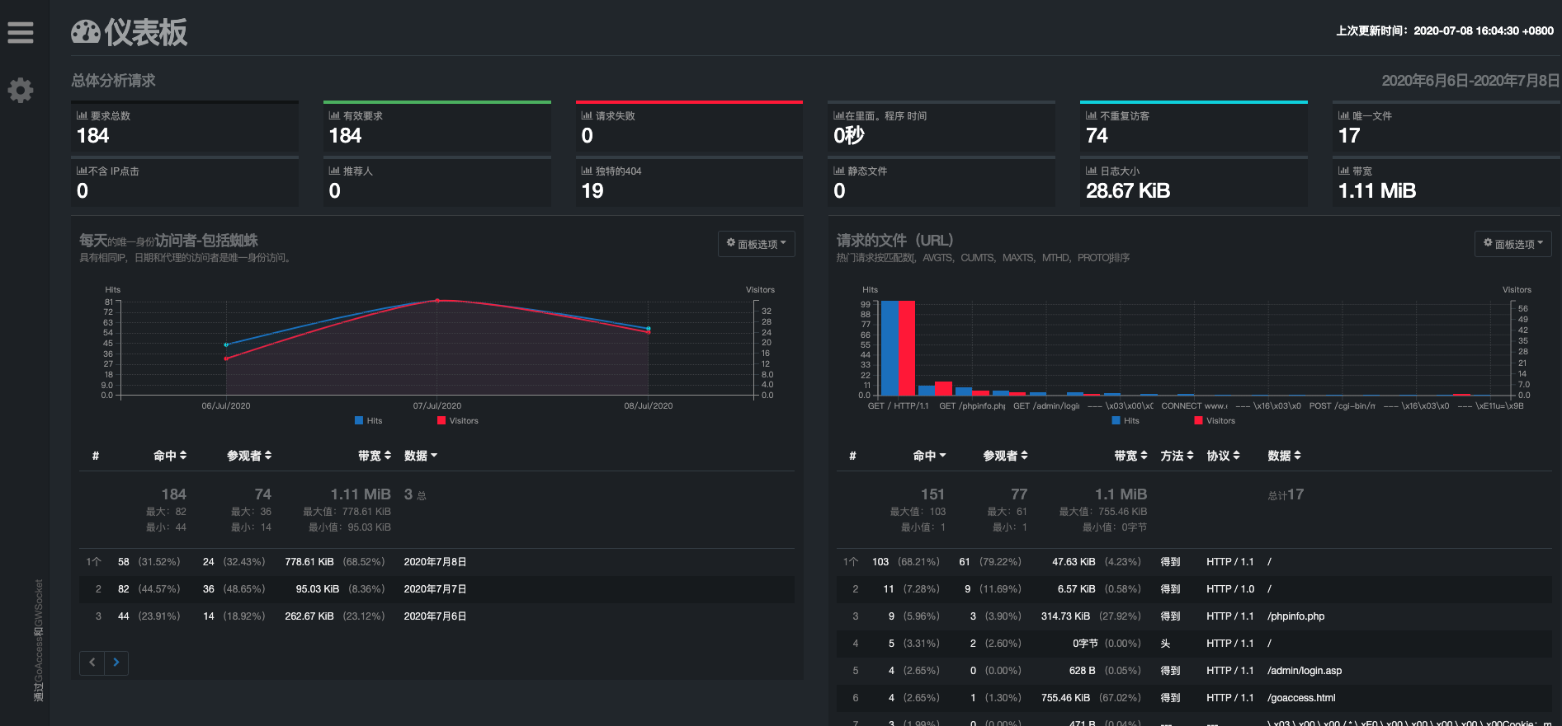This screenshot has height=726, width=1562.
Task: Click the 每天访问者 panel heading
Action: pos(168,240)
